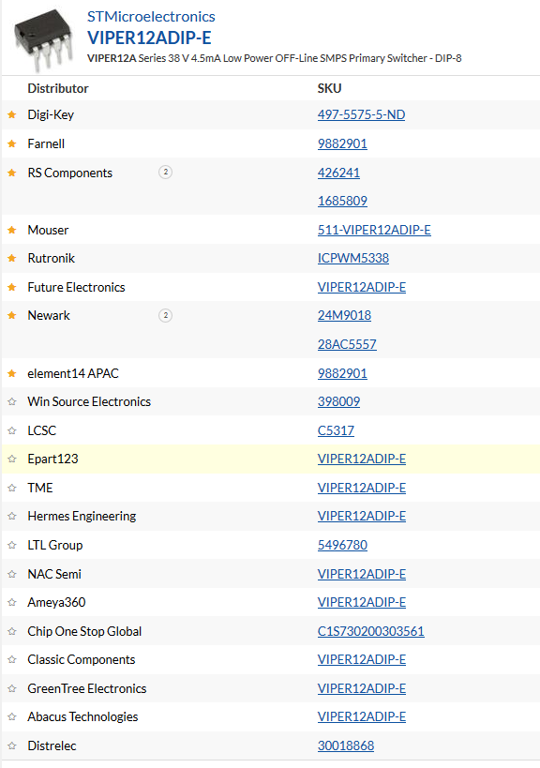Screen dimensions: 540x768
Task: Star the Win Source Electronics distributor
Action: (12, 401)
